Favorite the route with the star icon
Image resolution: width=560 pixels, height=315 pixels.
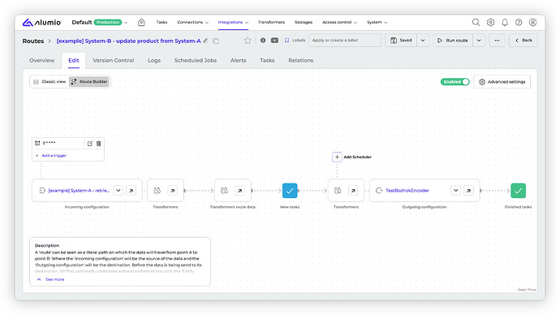click(x=248, y=41)
